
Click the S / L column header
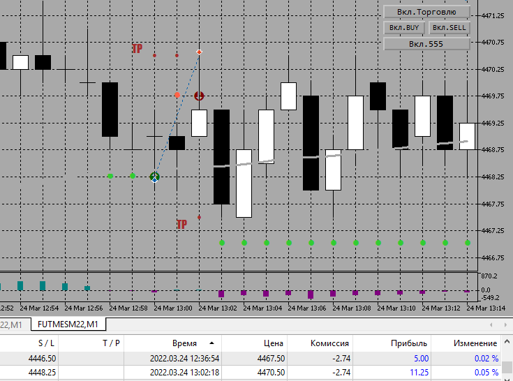tap(29, 343)
